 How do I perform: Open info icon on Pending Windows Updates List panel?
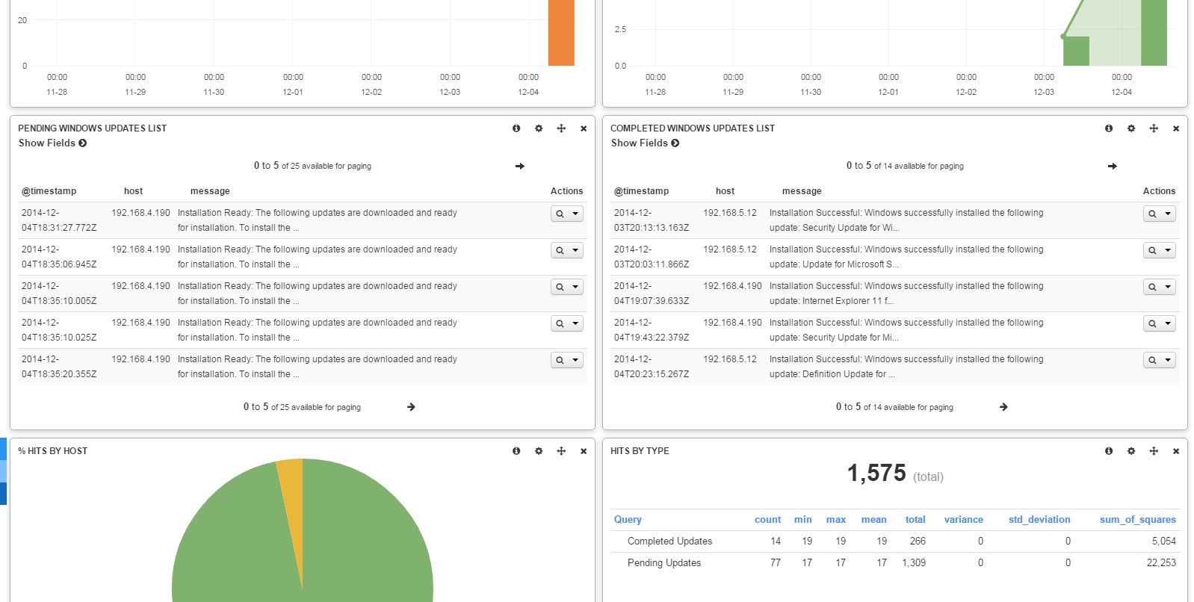[516, 128]
